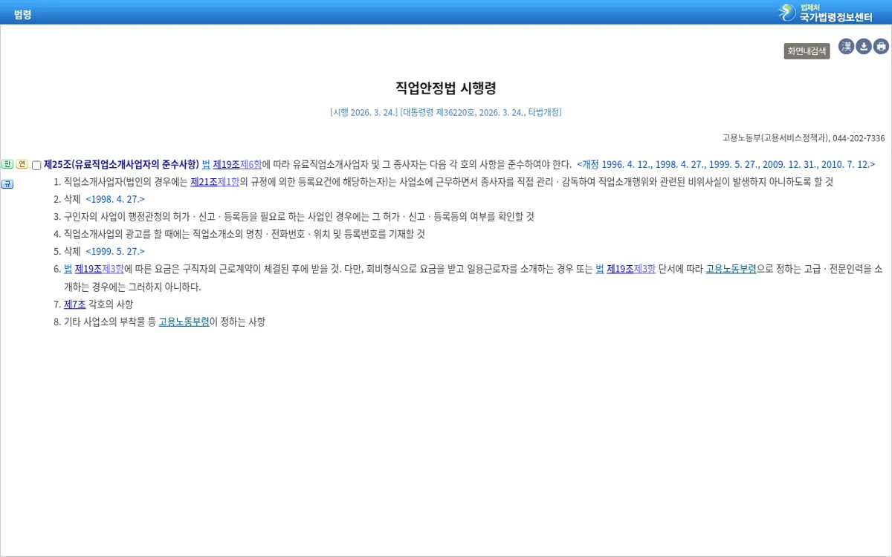Click the enforcement date text 시행 2026. 3. 24.
This screenshot has height=557, width=892.
click(363, 112)
